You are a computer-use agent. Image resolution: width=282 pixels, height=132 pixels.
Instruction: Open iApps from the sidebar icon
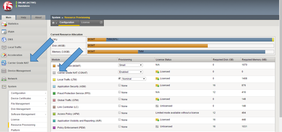4,32
